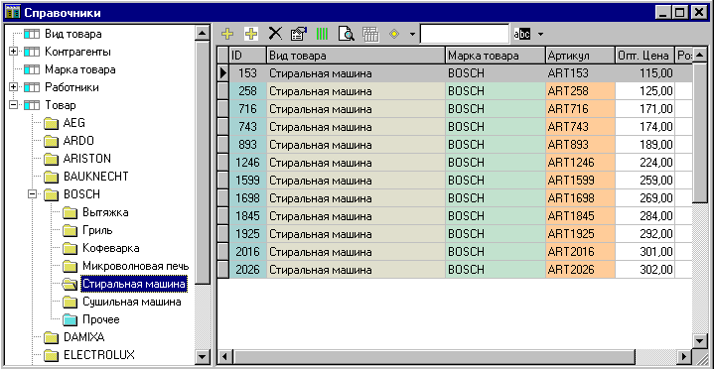714x369 pixels.
Task: Delete record using the black X icon
Action: click(x=275, y=34)
